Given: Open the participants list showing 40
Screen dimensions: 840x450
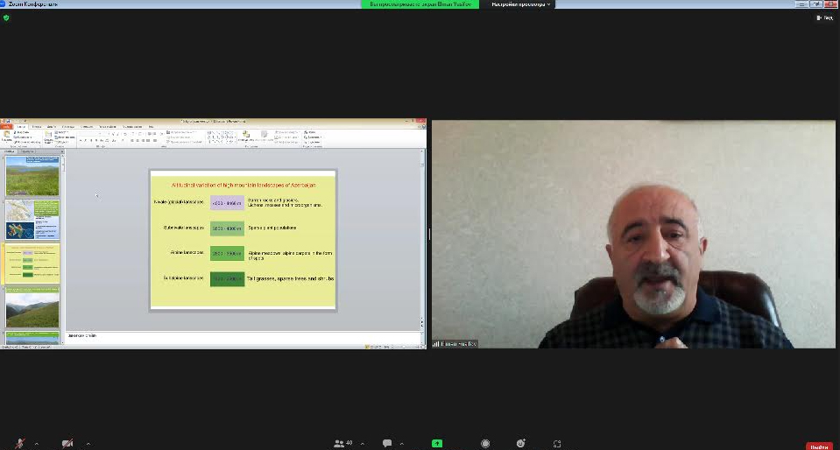Looking at the screenshot, I should coord(343,443).
